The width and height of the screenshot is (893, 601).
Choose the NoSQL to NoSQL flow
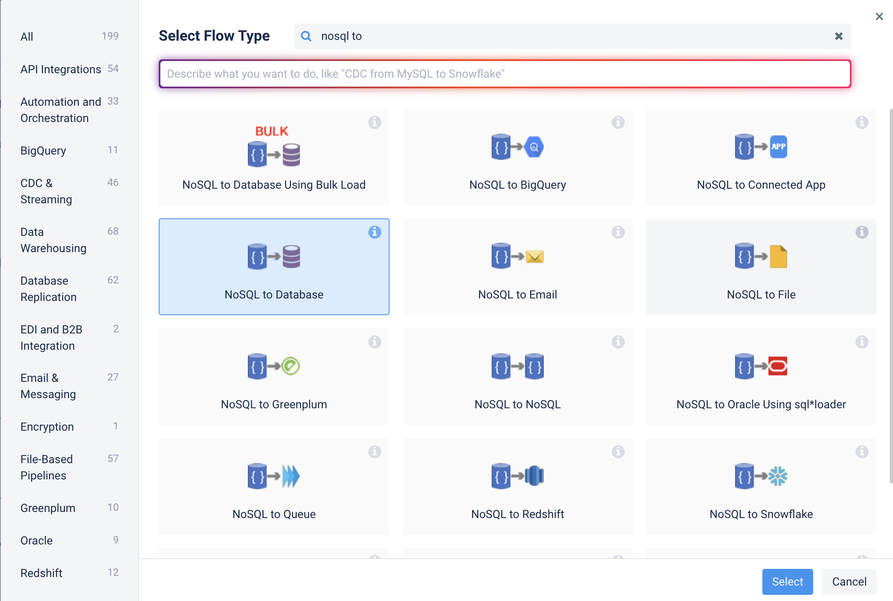coord(517,377)
